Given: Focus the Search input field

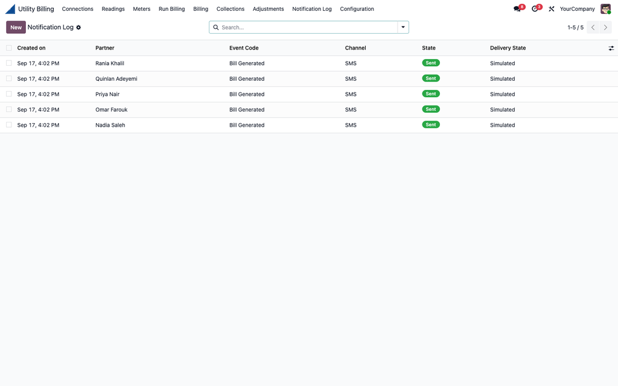Looking at the screenshot, I should click(x=307, y=27).
